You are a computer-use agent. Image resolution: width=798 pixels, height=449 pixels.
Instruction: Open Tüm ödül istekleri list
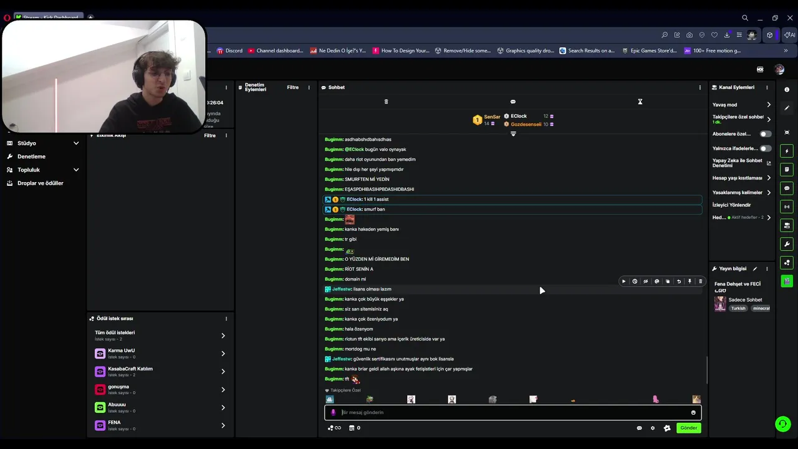160,336
